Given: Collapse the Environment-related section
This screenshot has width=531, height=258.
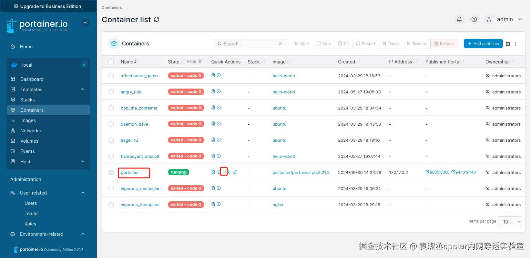Looking at the screenshot, I should pyautogui.click(x=83, y=234).
